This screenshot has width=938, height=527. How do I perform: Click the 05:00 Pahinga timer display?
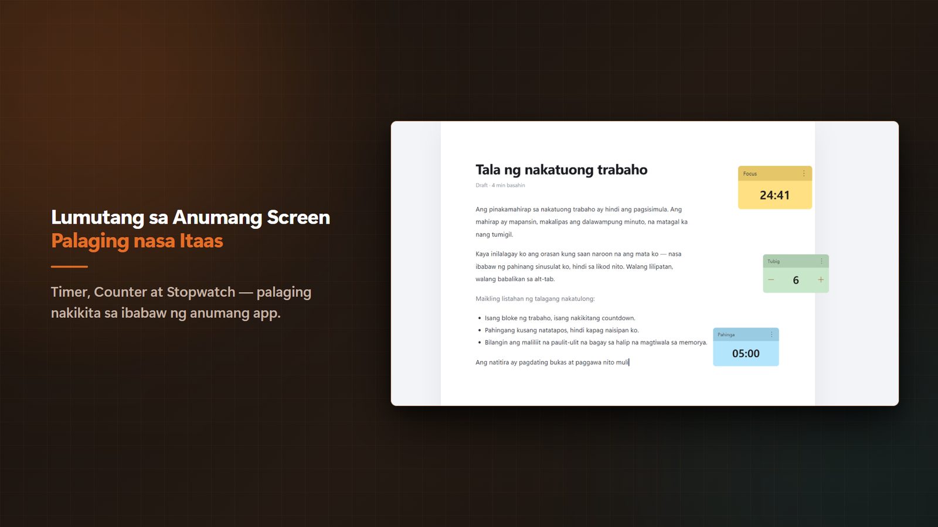click(746, 354)
